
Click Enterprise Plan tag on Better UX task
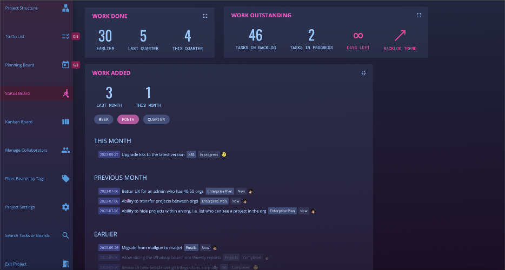pos(220,191)
